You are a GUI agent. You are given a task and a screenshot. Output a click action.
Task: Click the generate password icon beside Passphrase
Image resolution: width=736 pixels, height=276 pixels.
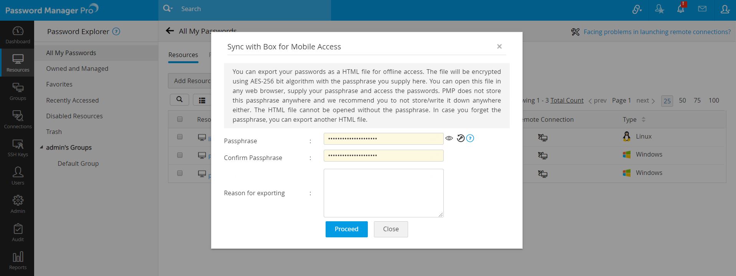[x=461, y=138]
